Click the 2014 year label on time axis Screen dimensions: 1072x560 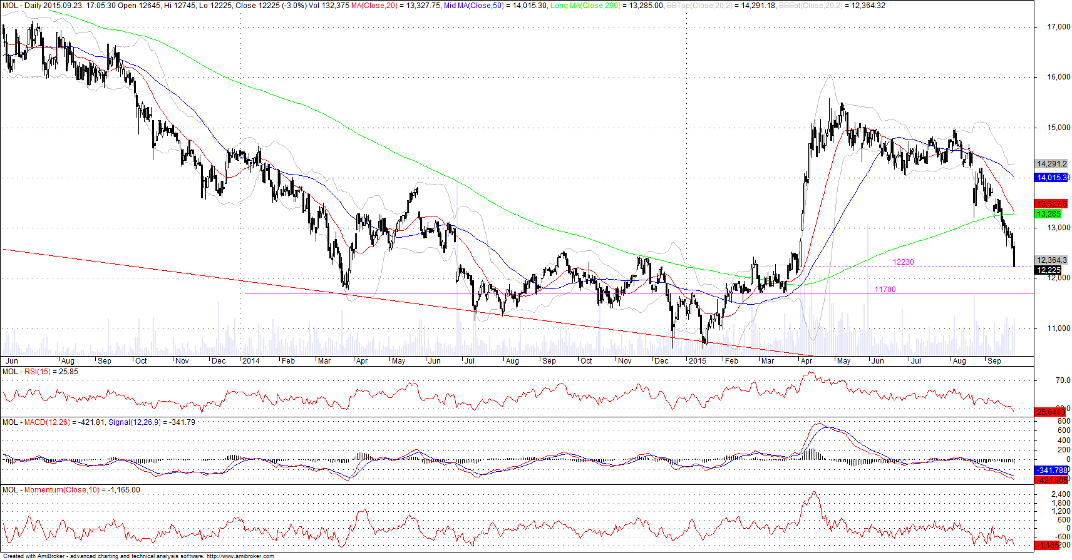pos(250,361)
